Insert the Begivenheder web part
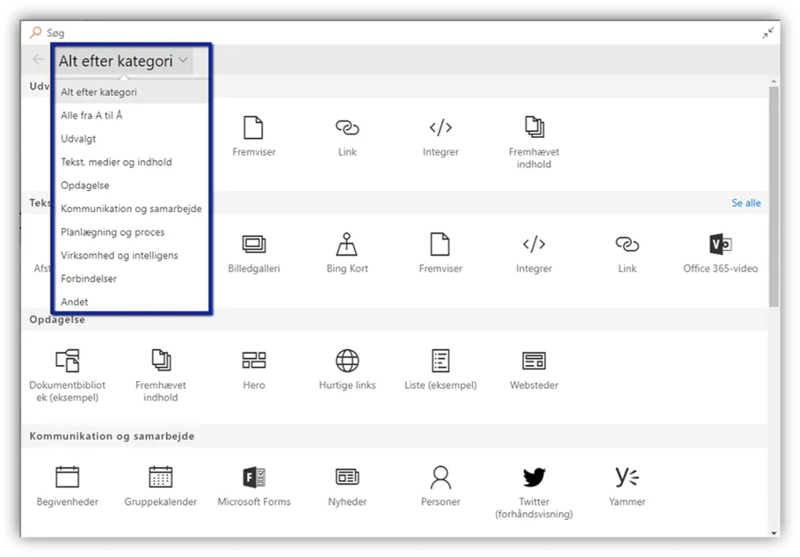The height and width of the screenshot is (557, 800). (x=67, y=486)
